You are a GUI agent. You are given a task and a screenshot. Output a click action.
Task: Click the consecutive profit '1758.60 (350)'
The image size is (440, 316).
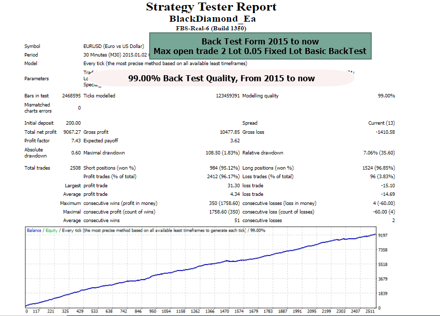pos(224,212)
